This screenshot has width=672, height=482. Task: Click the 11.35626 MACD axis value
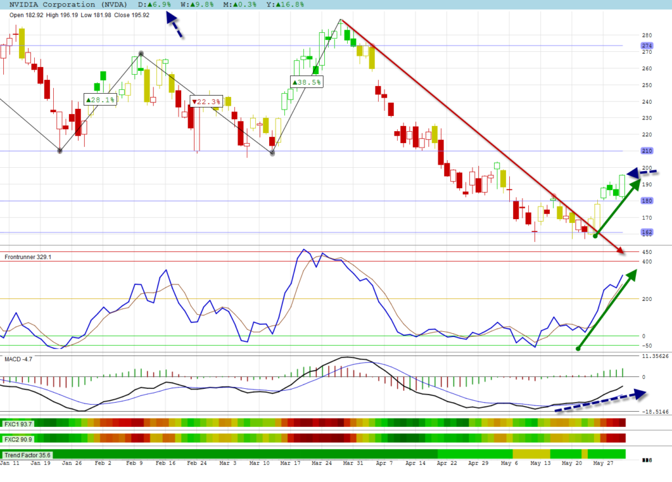[655, 356]
